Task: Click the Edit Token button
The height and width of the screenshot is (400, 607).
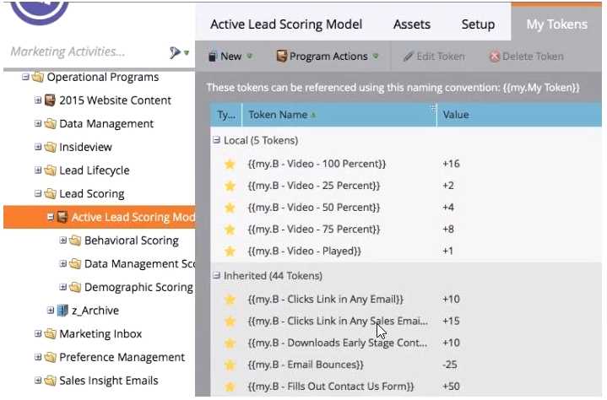Action: pos(433,57)
